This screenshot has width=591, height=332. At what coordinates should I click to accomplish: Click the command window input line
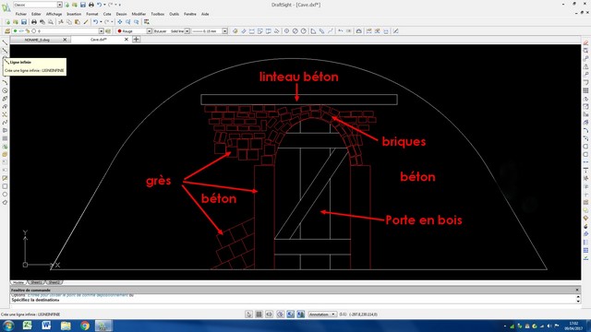[294, 300]
